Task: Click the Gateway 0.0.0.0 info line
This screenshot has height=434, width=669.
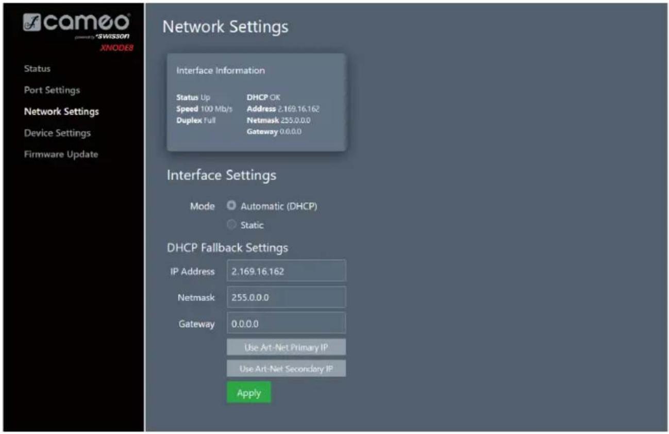Action: tap(274, 131)
